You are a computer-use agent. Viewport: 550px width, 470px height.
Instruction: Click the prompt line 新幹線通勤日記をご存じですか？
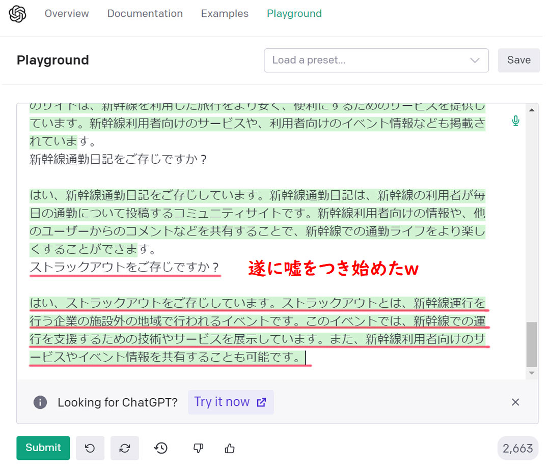click(x=119, y=159)
